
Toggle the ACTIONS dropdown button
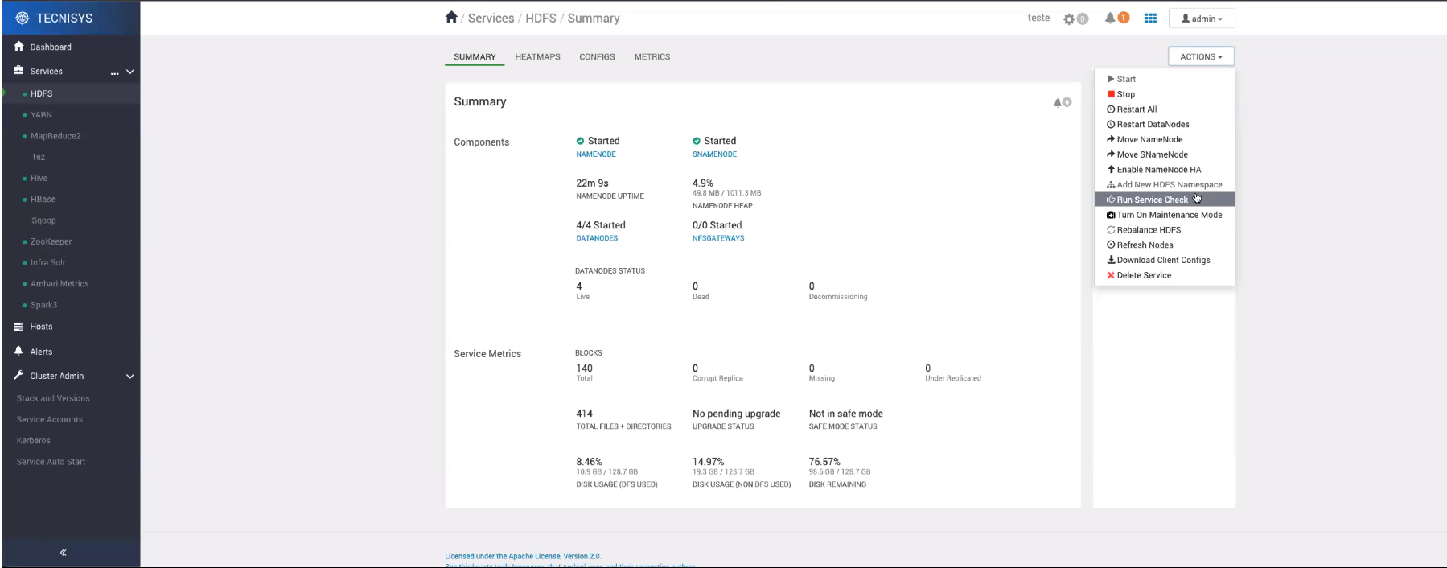1201,56
